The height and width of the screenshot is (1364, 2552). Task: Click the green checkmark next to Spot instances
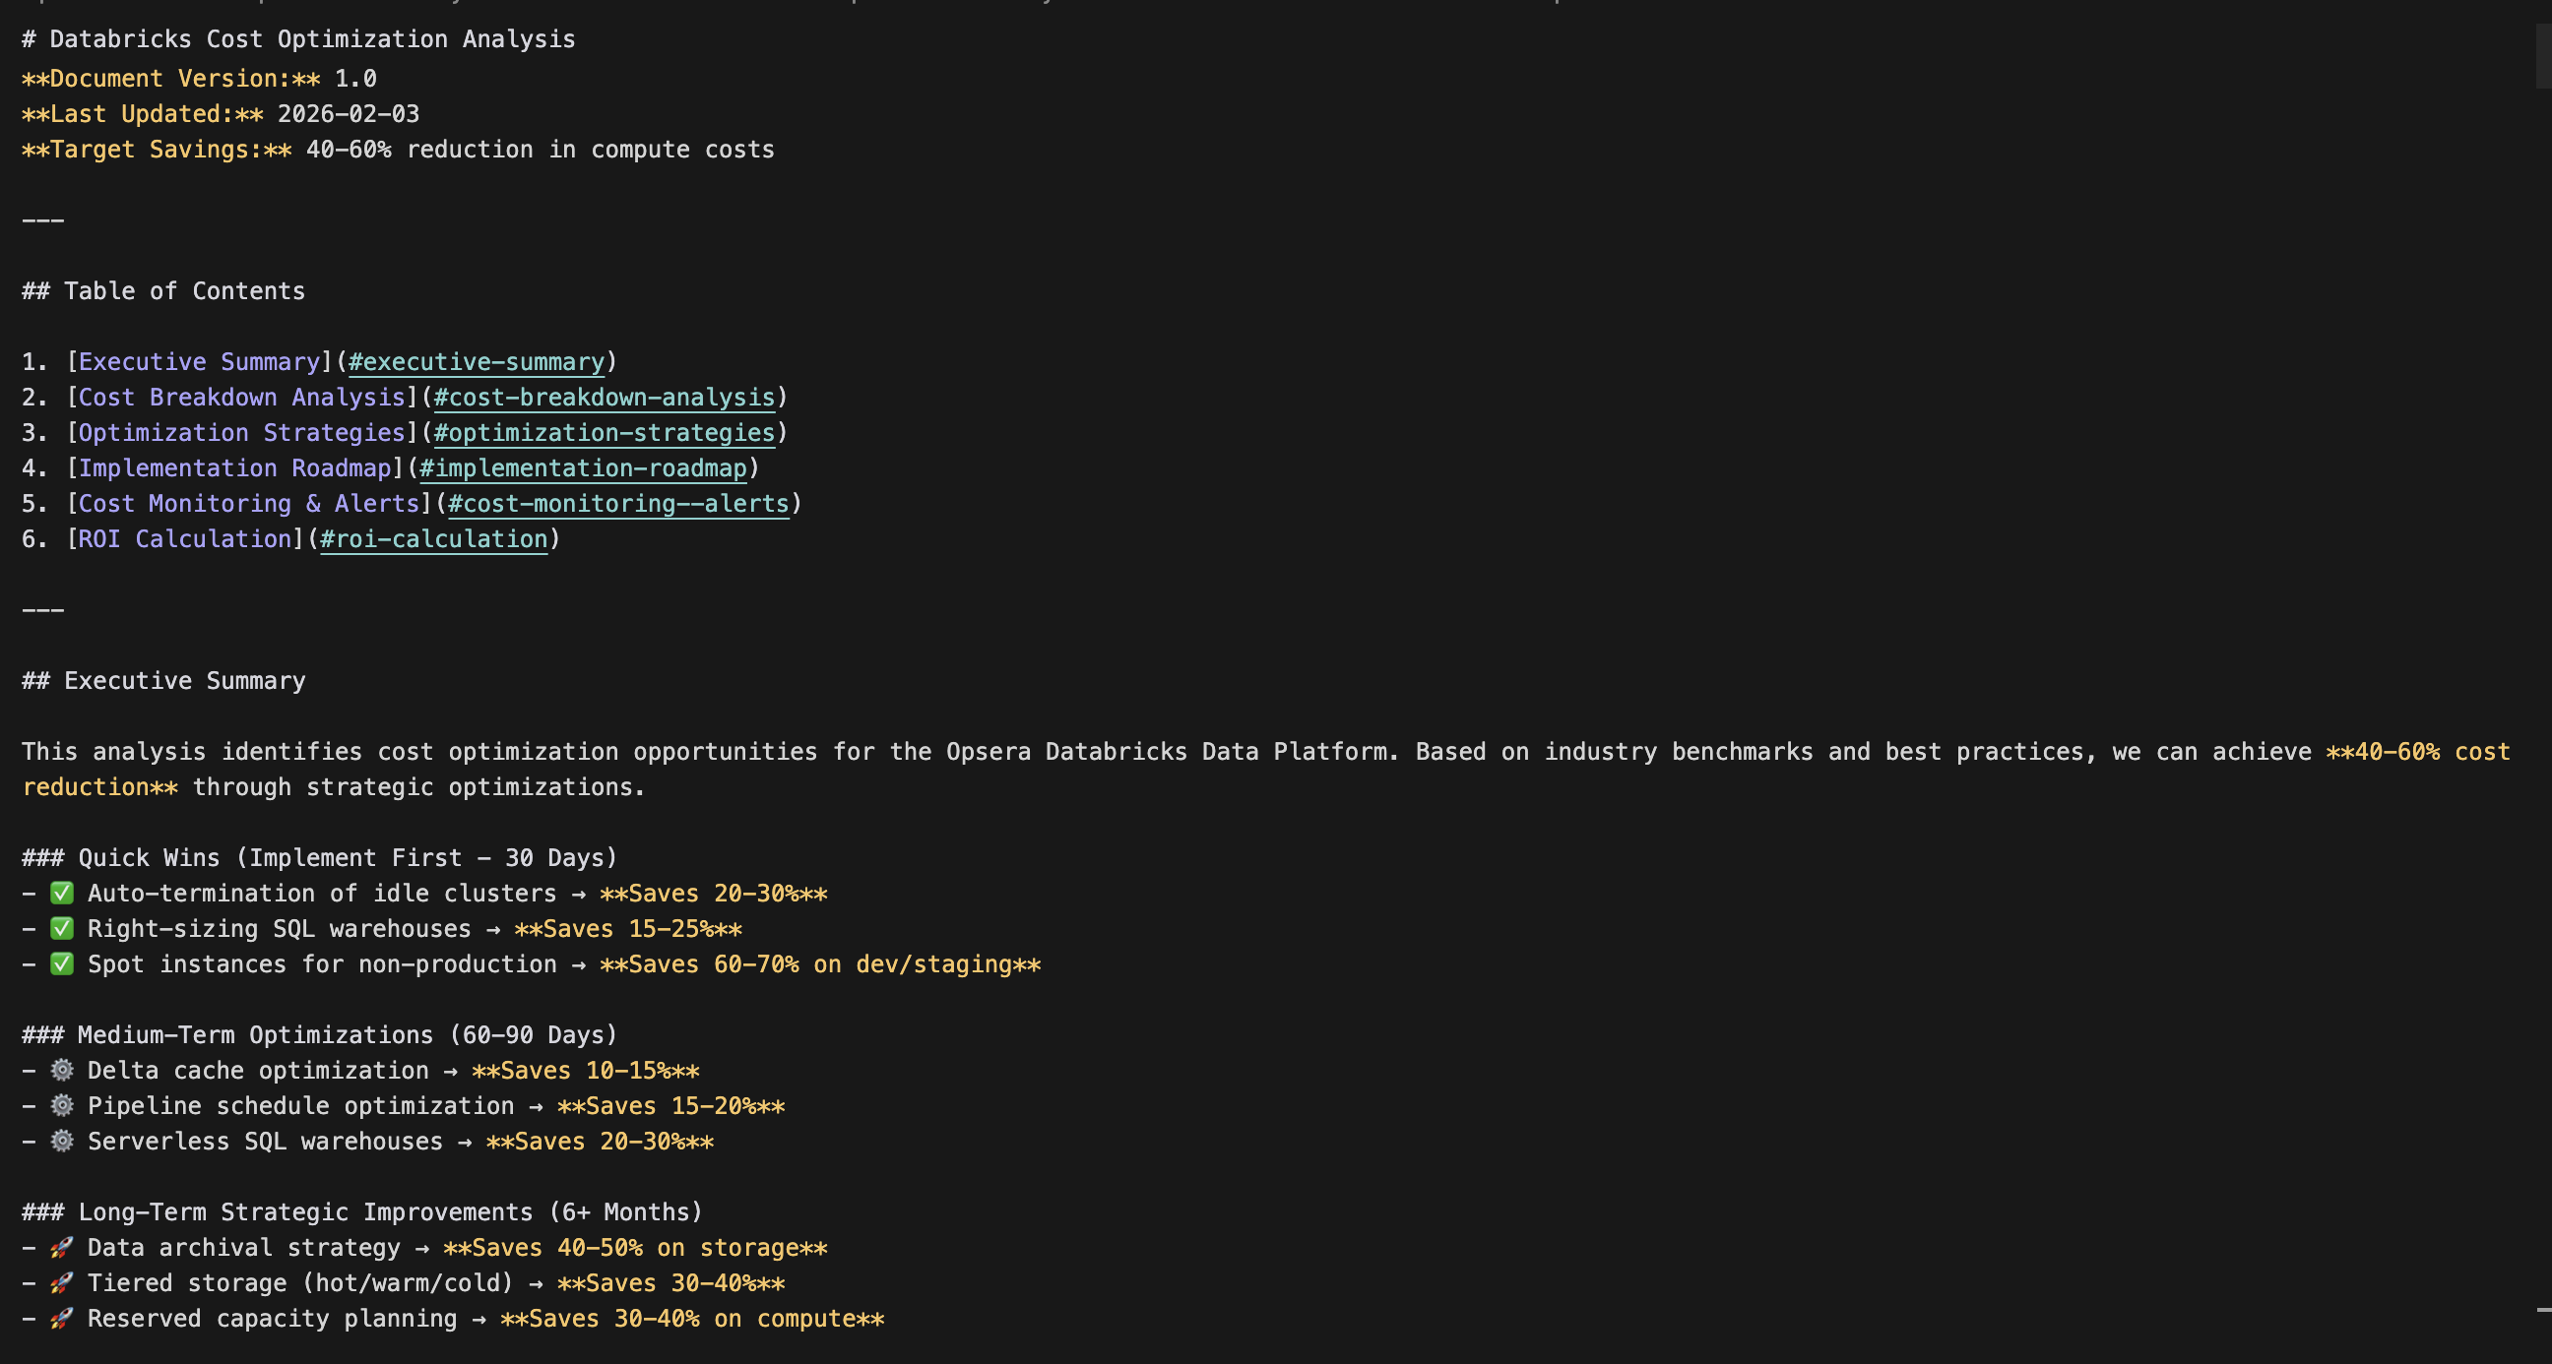(x=61, y=963)
